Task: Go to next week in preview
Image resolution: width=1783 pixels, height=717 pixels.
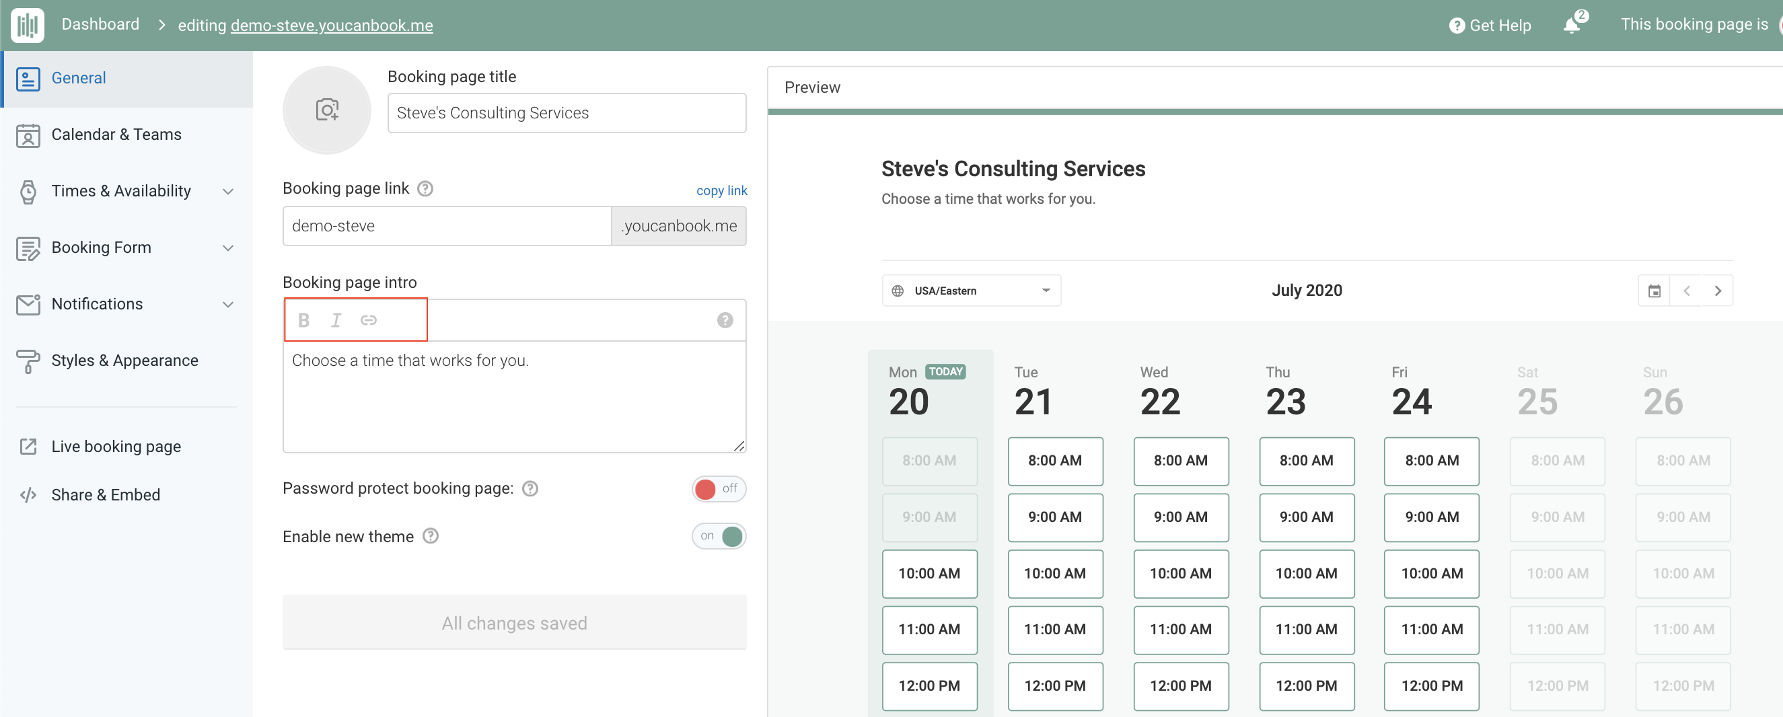Action: point(1717,291)
